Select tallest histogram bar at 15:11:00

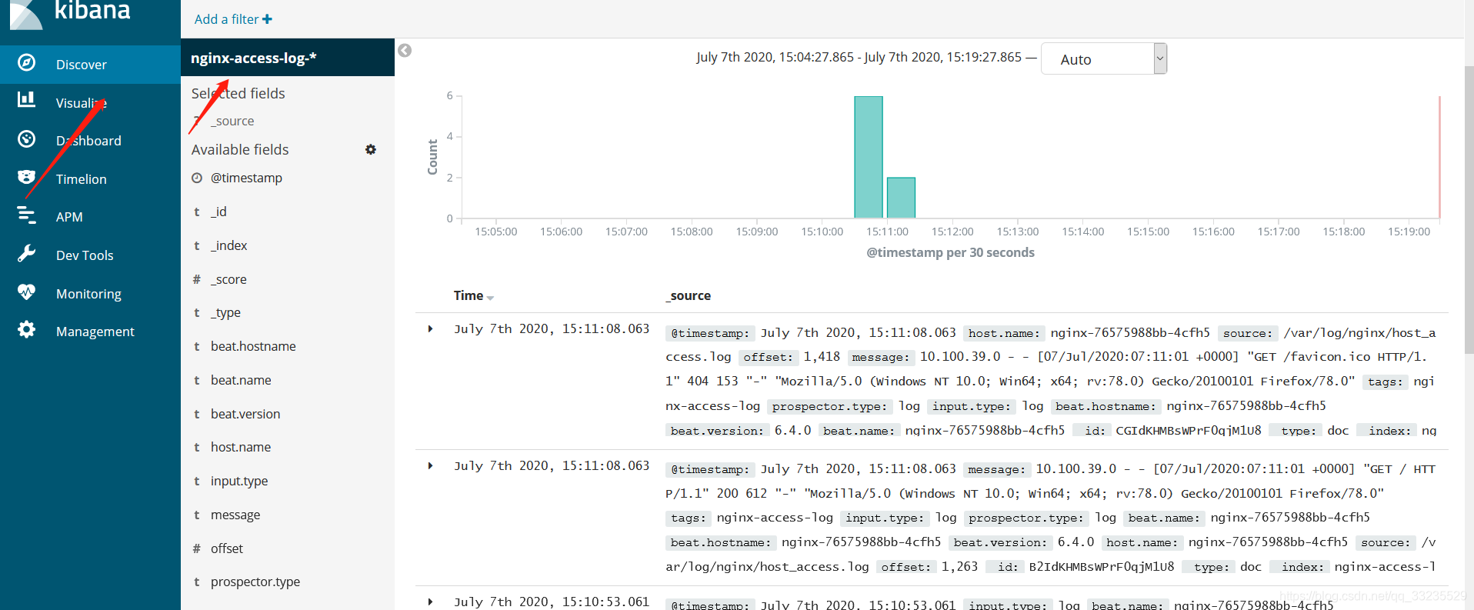[x=869, y=157]
